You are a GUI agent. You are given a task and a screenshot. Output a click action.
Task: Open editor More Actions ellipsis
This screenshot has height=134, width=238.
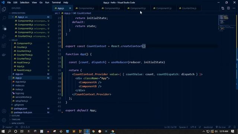point(234,8)
